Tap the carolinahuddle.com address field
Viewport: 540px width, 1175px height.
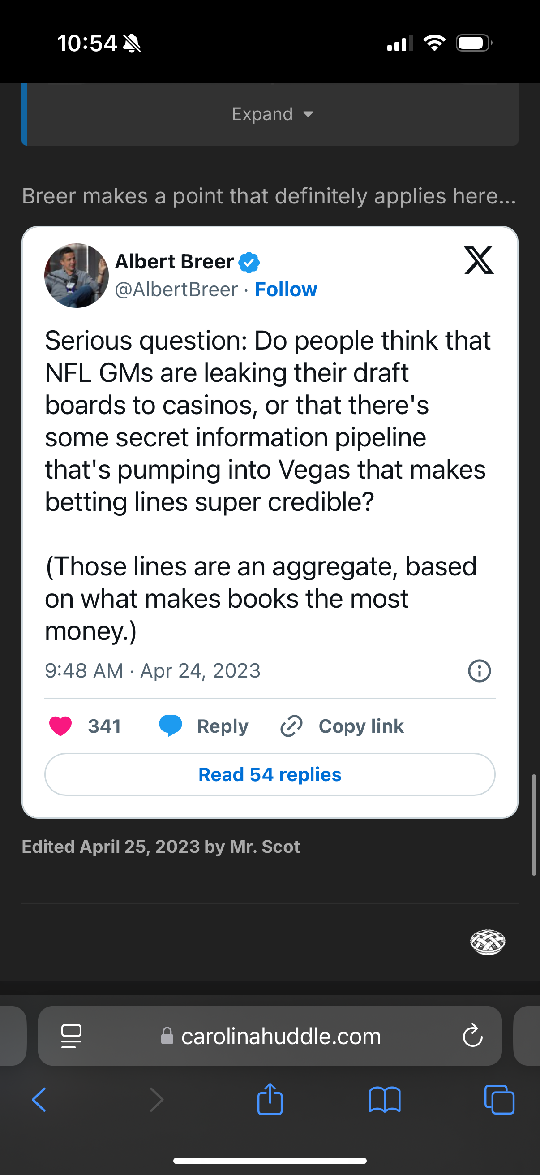pos(270,1036)
